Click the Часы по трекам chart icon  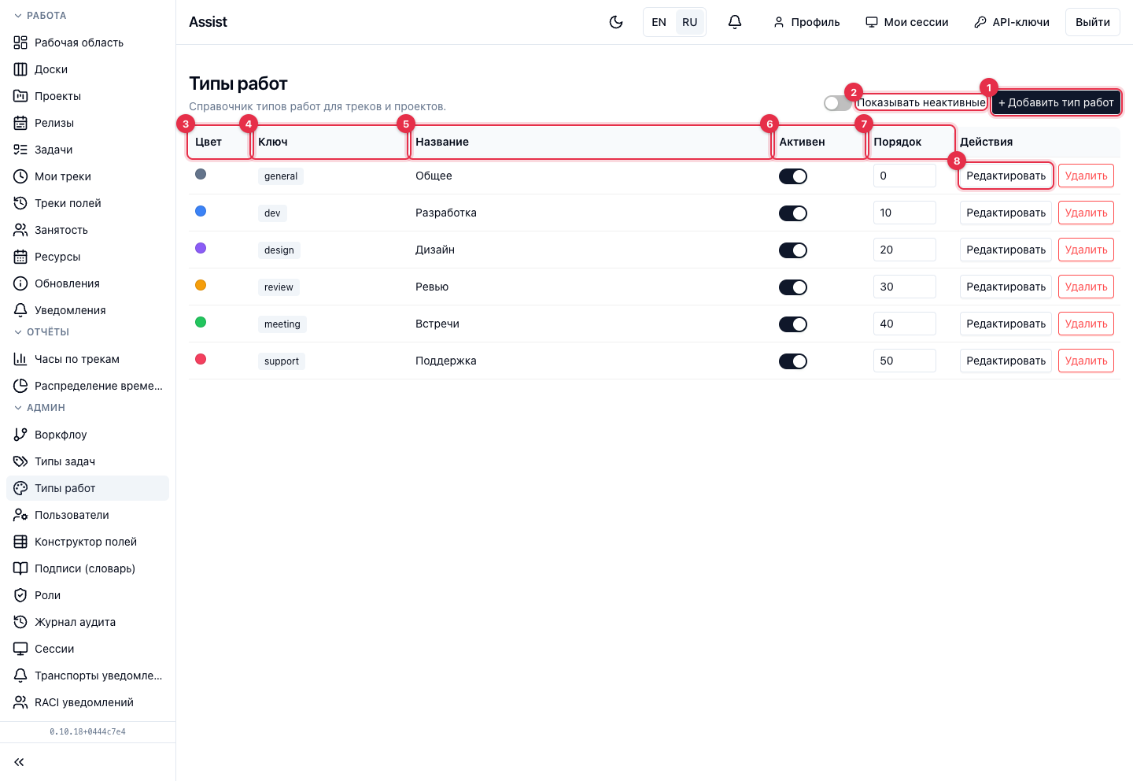[x=20, y=359]
